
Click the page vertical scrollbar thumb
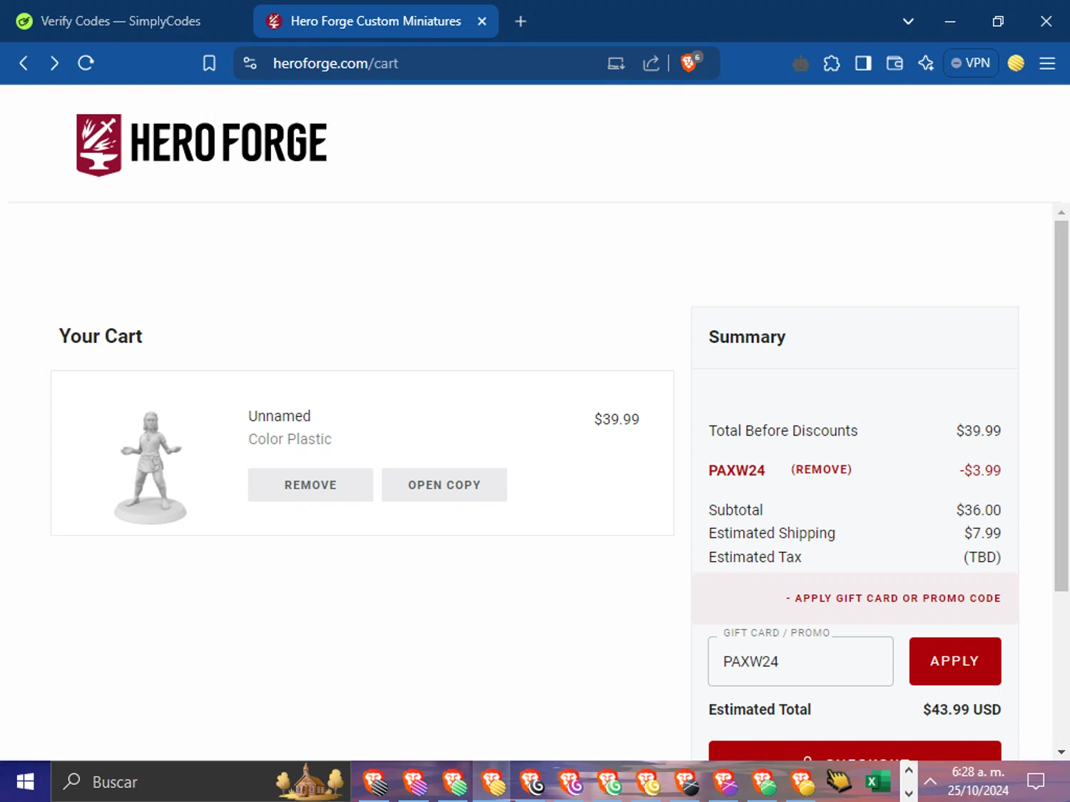click(1061, 406)
